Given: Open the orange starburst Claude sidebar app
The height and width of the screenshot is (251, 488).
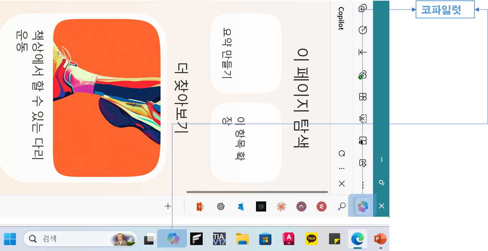Looking at the screenshot, I should tap(281, 207).
